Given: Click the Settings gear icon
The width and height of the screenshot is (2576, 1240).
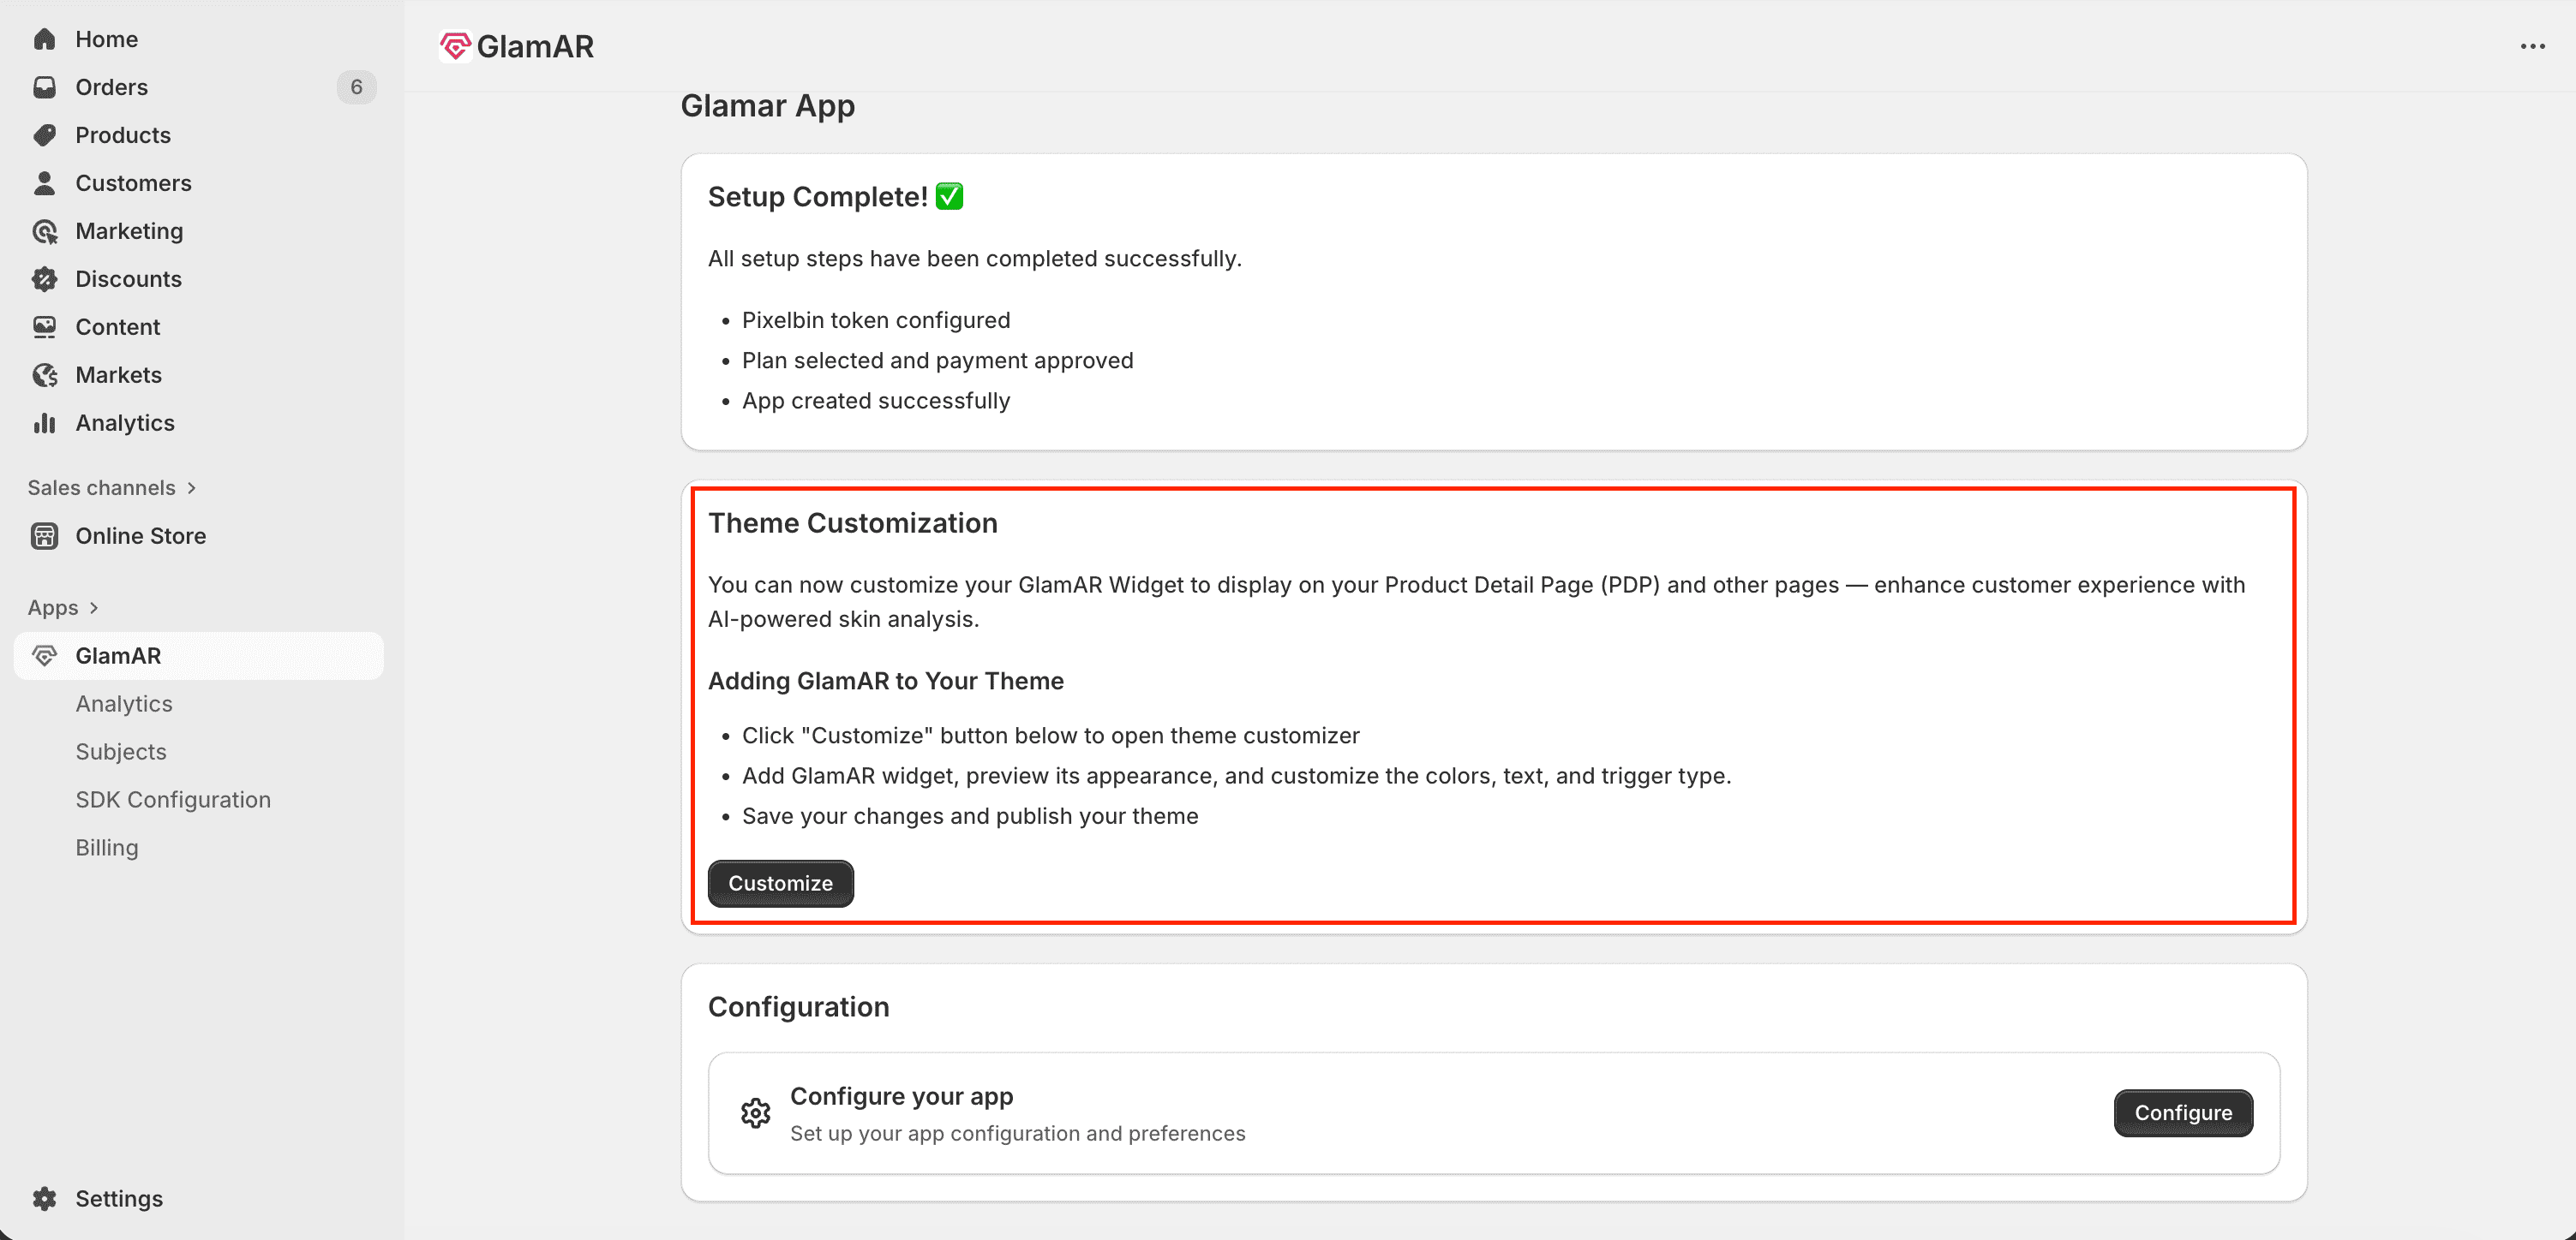Looking at the screenshot, I should pos(44,1198).
